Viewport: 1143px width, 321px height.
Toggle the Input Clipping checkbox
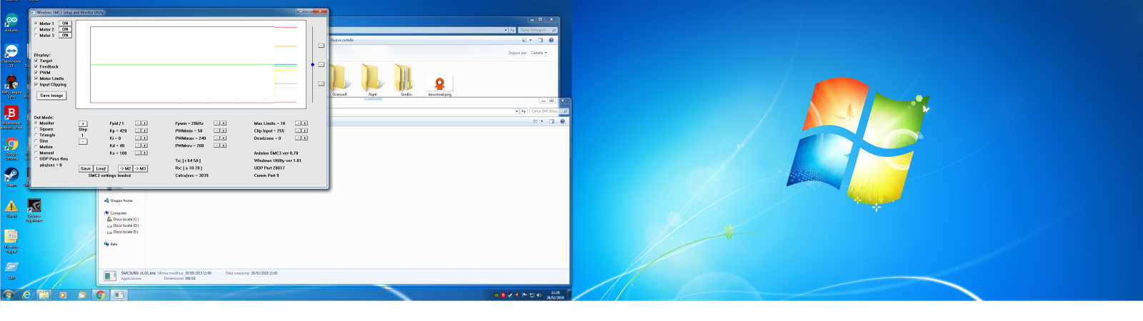click(x=36, y=84)
